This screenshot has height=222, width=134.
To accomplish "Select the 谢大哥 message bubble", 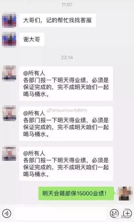I will [x=32, y=39].
